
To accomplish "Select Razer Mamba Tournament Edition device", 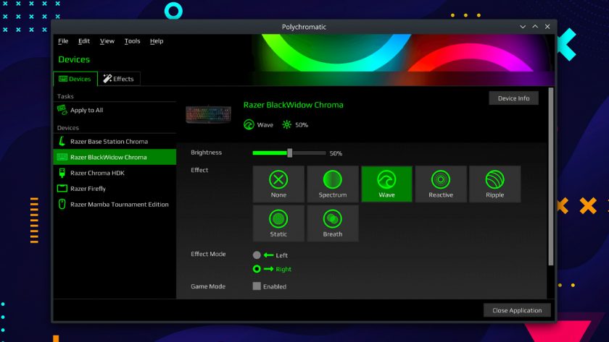I will click(x=115, y=204).
